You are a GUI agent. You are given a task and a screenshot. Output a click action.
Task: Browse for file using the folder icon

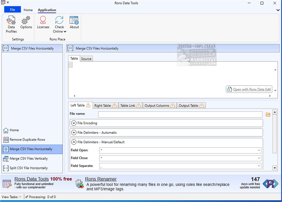coord(268,115)
